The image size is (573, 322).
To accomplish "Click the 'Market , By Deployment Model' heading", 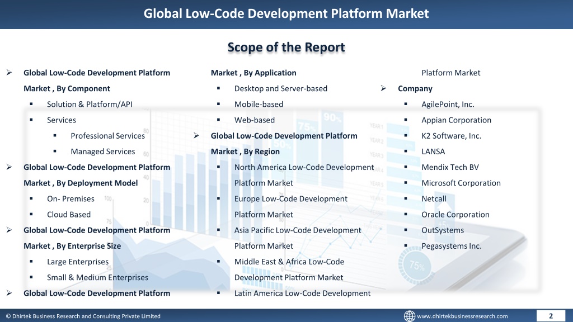I will pyautogui.click(x=81, y=183).
